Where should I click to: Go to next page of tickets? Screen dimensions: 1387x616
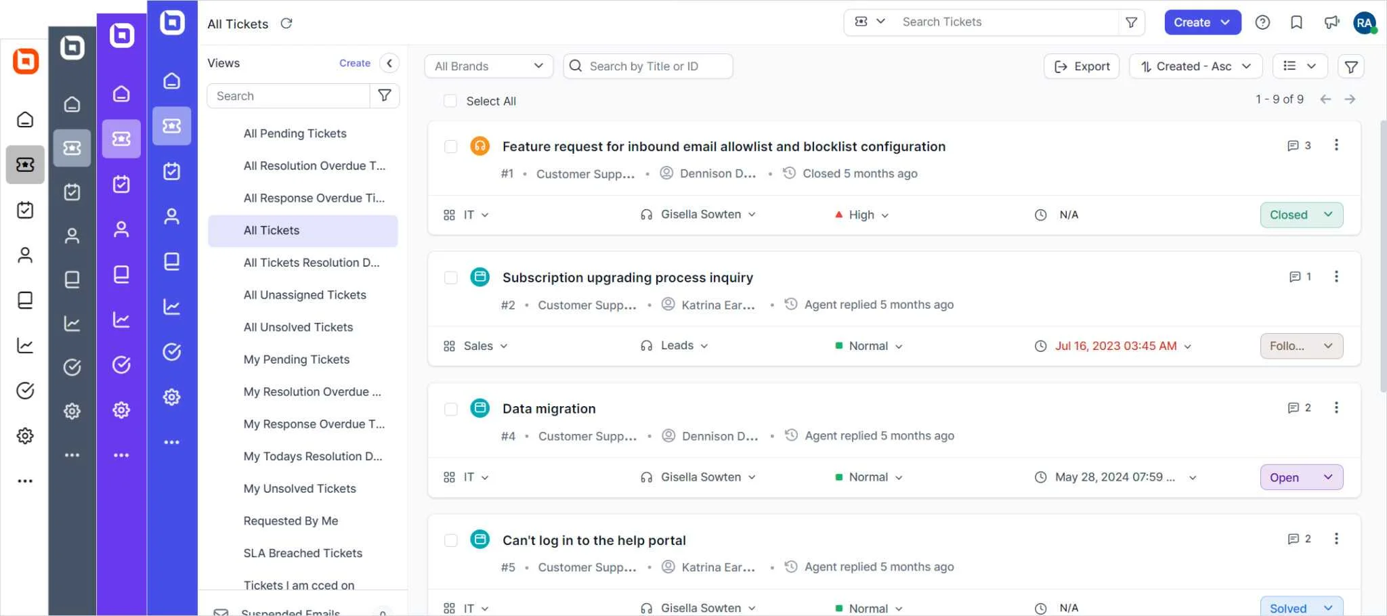click(1350, 100)
